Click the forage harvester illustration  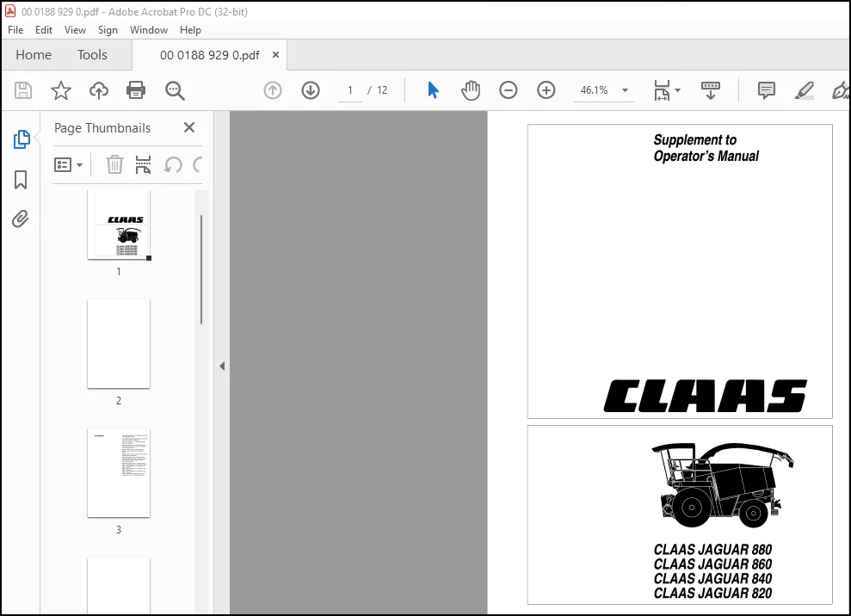(722, 484)
